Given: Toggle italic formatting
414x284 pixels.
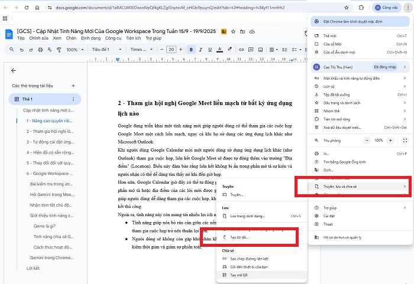Looking at the screenshot, I should (x=201, y=50).
